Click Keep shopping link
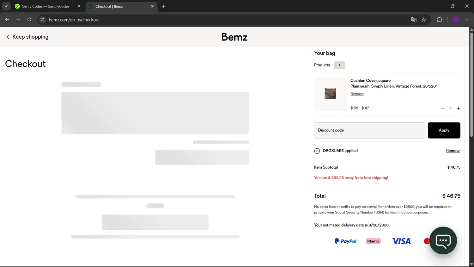 point(27,37)
